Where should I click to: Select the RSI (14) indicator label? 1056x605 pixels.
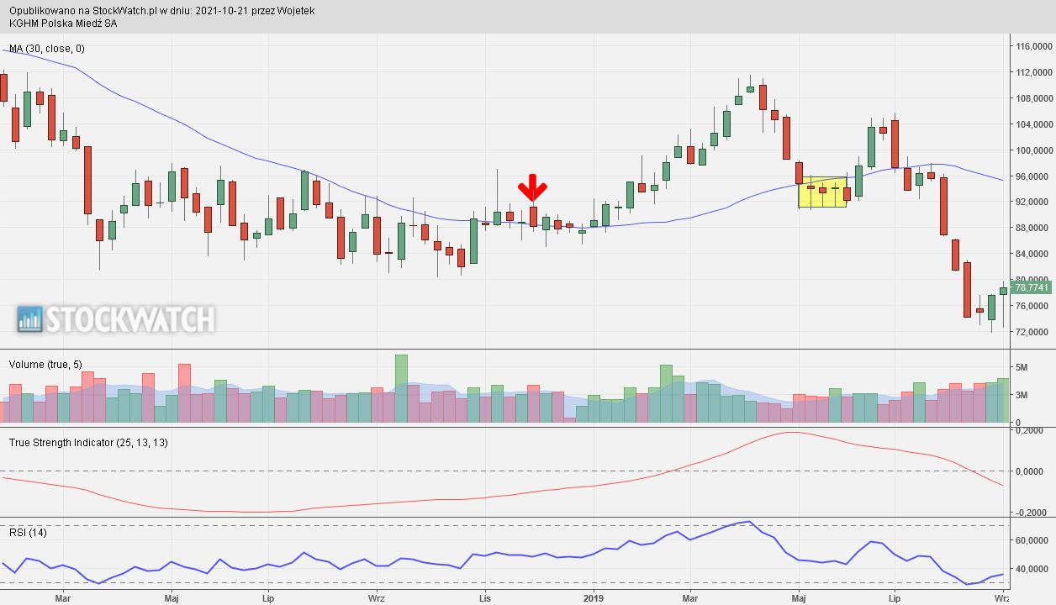click(x=28, y=533)
